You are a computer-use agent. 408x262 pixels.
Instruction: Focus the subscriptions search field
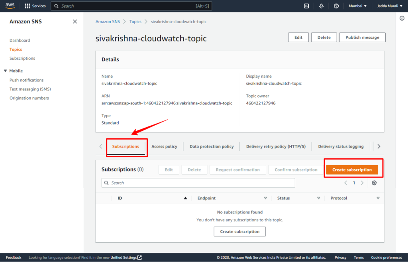[x=198, y=183]
